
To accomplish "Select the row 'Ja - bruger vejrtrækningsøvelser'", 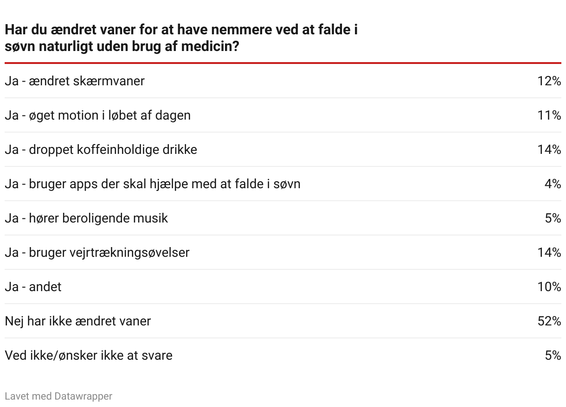I will [x=283, y=252].
